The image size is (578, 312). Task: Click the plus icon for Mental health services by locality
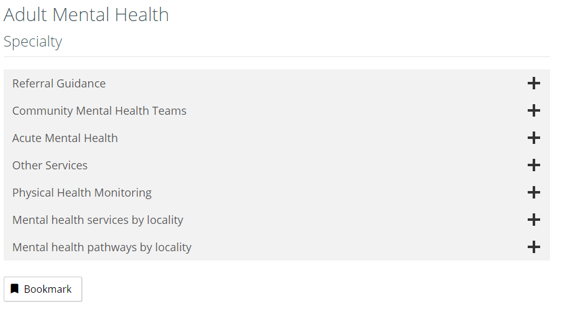coord(533,220)
